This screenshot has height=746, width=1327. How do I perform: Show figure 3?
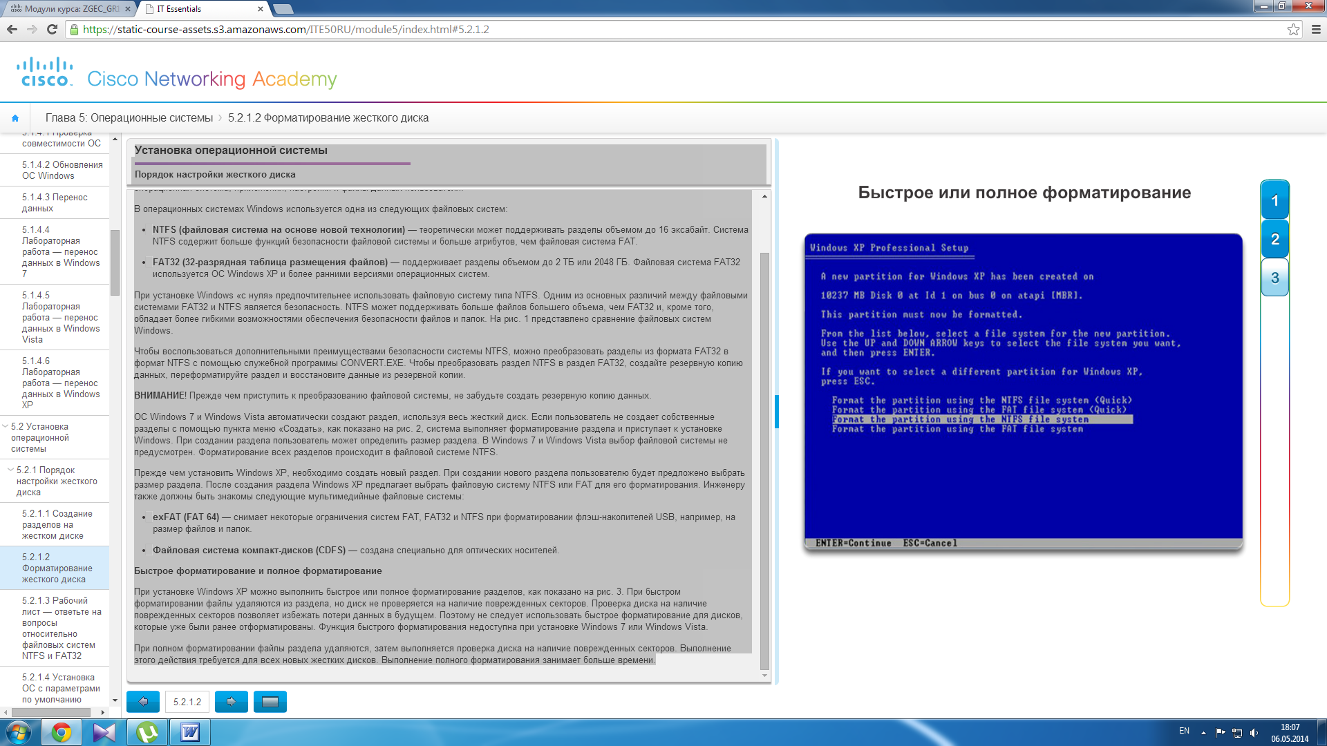(1275, 278)
